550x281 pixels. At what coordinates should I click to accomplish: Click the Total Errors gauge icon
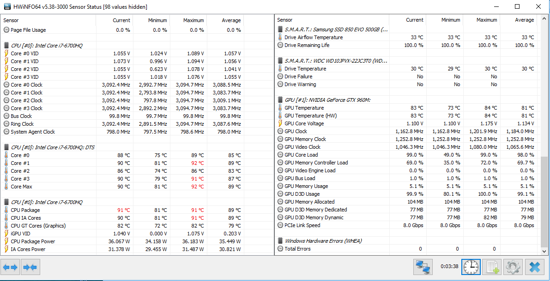click(280, 249)
